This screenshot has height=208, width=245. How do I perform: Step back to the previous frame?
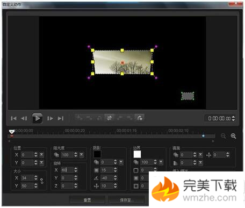(x=24, y=118)
